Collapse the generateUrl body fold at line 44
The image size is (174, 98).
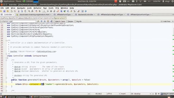tap(6, 82)
